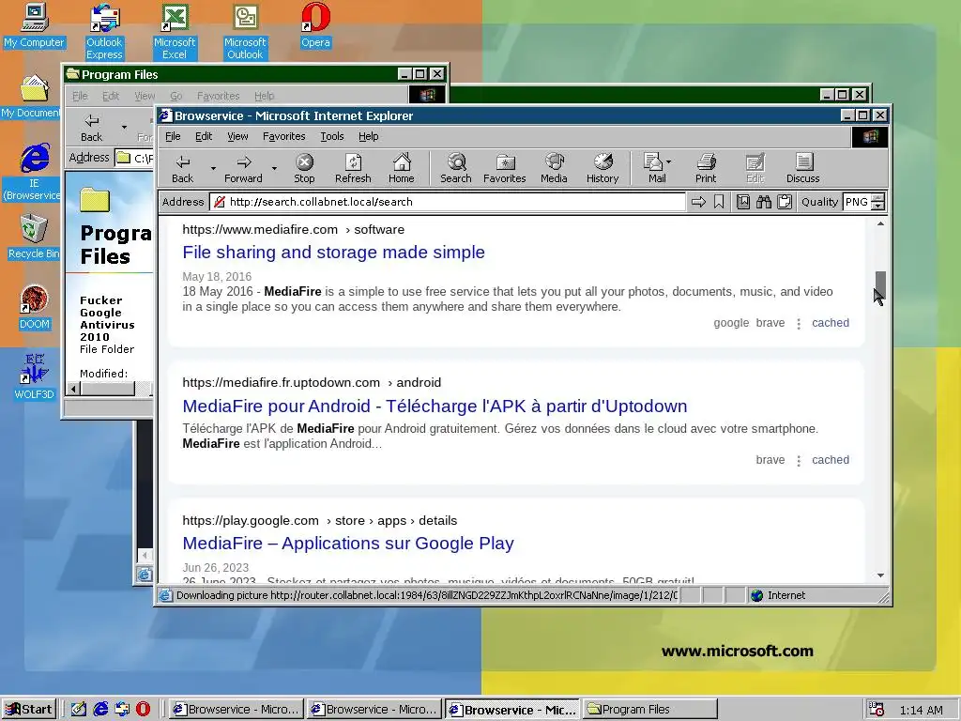Image resolution: width=961 pixels, height=721 pixels.
Task: Click cached link for mediafire.com result
Action: pos(831,323)
